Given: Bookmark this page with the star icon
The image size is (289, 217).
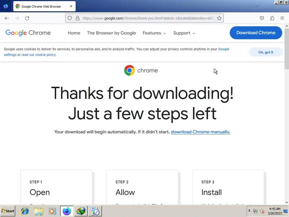Looking at the screenshot, I should coord(219,18).
